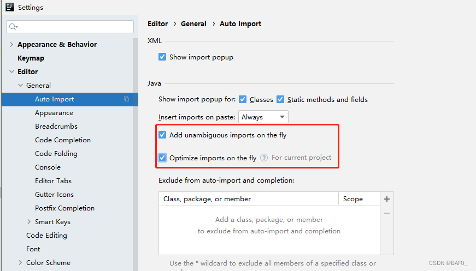Expand the Smart Keys node
476x271 pixels.
pos(29,221)
